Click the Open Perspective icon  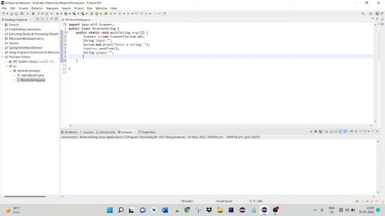(371, 14)
